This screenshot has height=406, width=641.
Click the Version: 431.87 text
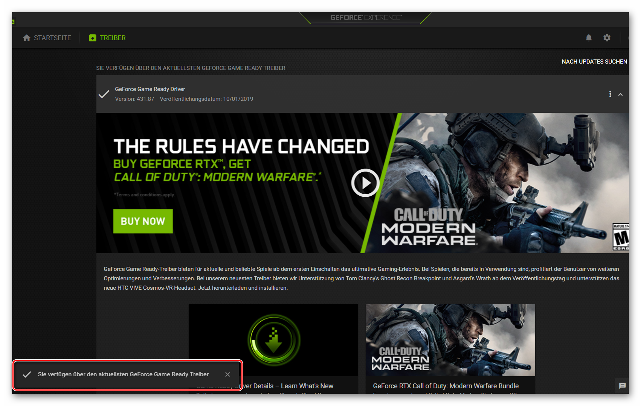(134, 99)
